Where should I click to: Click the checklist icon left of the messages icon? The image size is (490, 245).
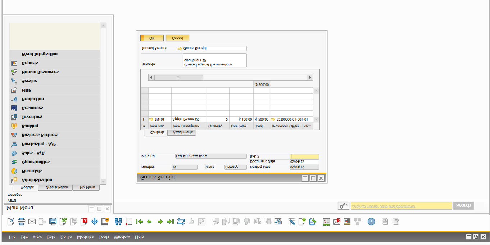tap(326, 222)
